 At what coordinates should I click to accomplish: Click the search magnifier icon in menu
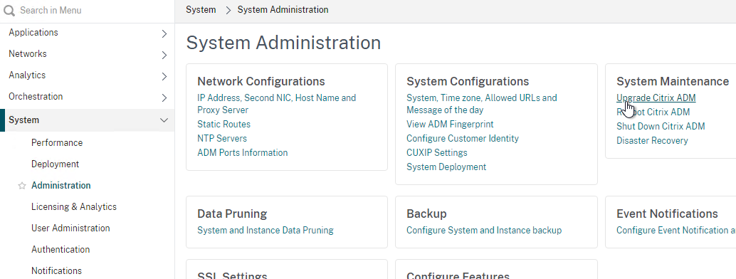[9, 11]
